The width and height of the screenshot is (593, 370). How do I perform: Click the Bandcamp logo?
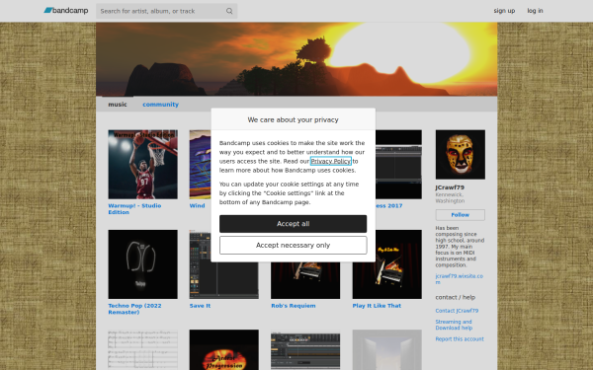point(66,11)
